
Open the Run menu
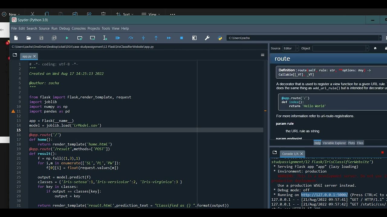click(x=54, y=28)
